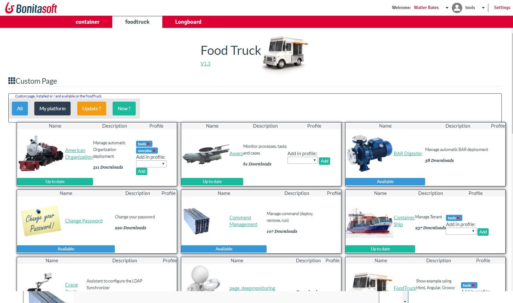The width and height of the screenshot is (513, 303).
Task: Open the Command Management link
Action: [243, 221]
